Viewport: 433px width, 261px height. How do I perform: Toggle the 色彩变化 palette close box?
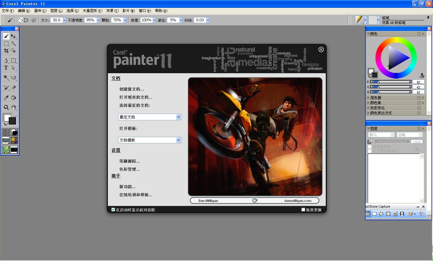419,108
